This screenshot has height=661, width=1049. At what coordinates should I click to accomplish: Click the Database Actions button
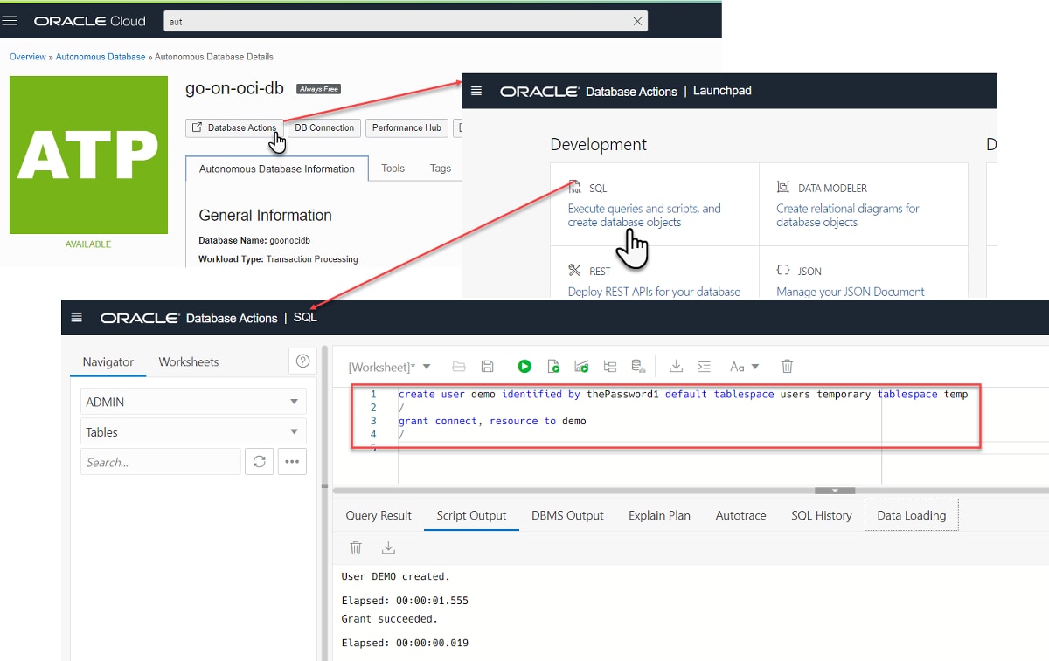tap(234, 127)
